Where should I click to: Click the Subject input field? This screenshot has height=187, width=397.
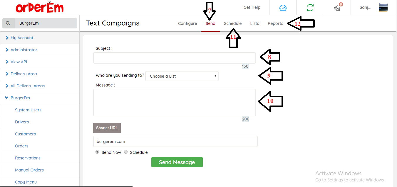[174, 58]
